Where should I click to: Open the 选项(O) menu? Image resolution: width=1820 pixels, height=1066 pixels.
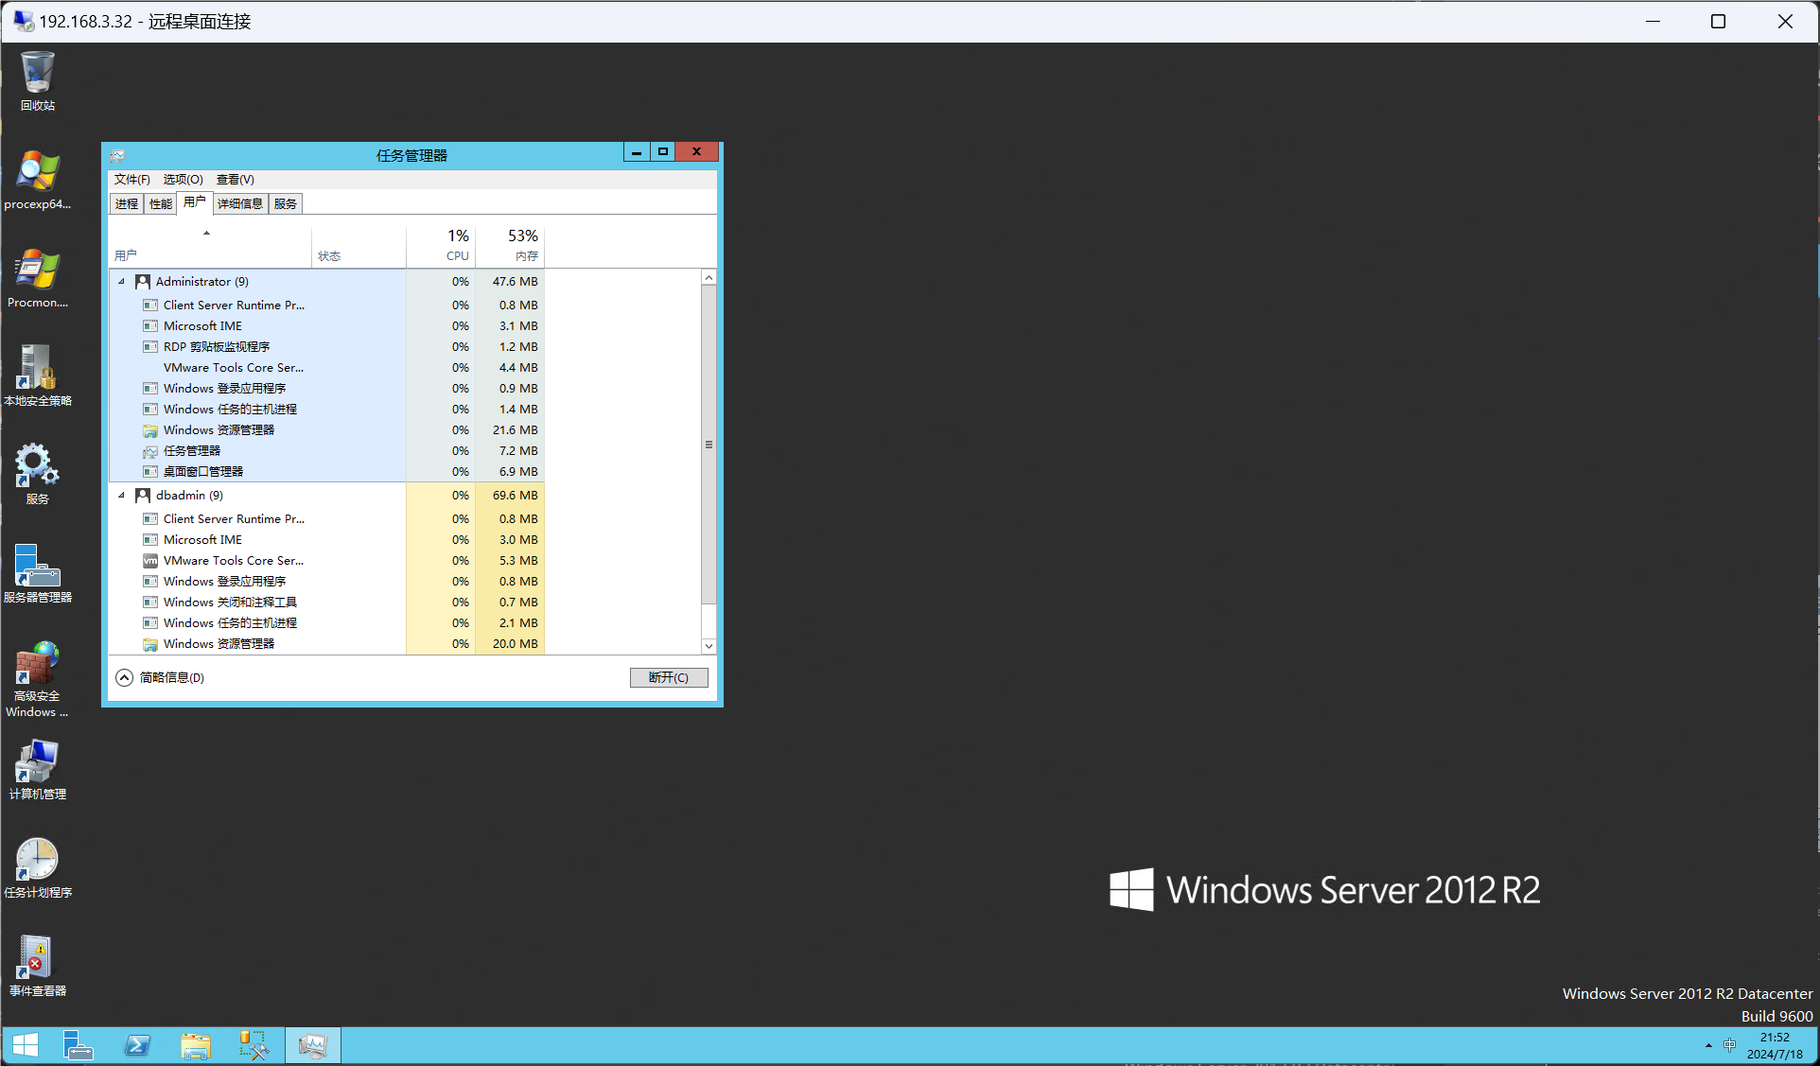coord(183,179)
